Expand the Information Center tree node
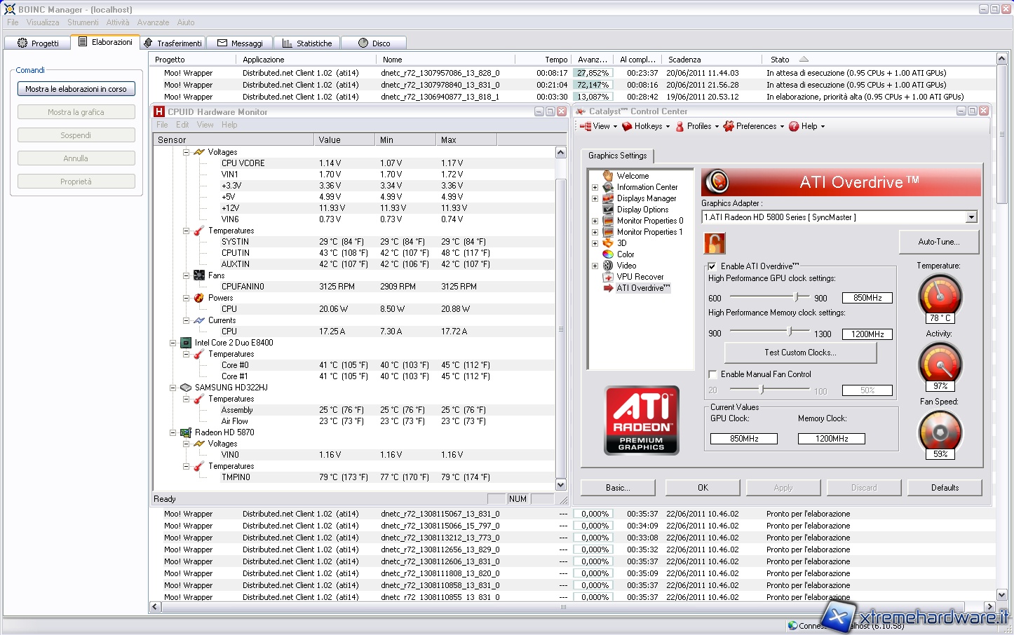 [x=595, y=187]
